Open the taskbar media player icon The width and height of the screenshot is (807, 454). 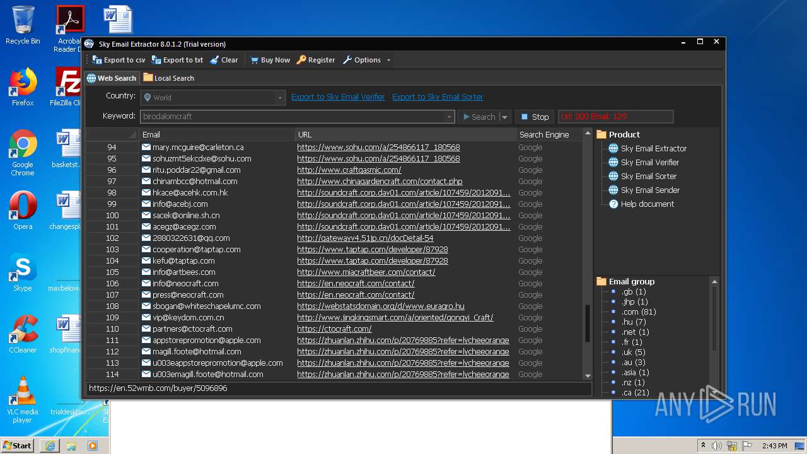pyautogui.click(x=93, y=446)
